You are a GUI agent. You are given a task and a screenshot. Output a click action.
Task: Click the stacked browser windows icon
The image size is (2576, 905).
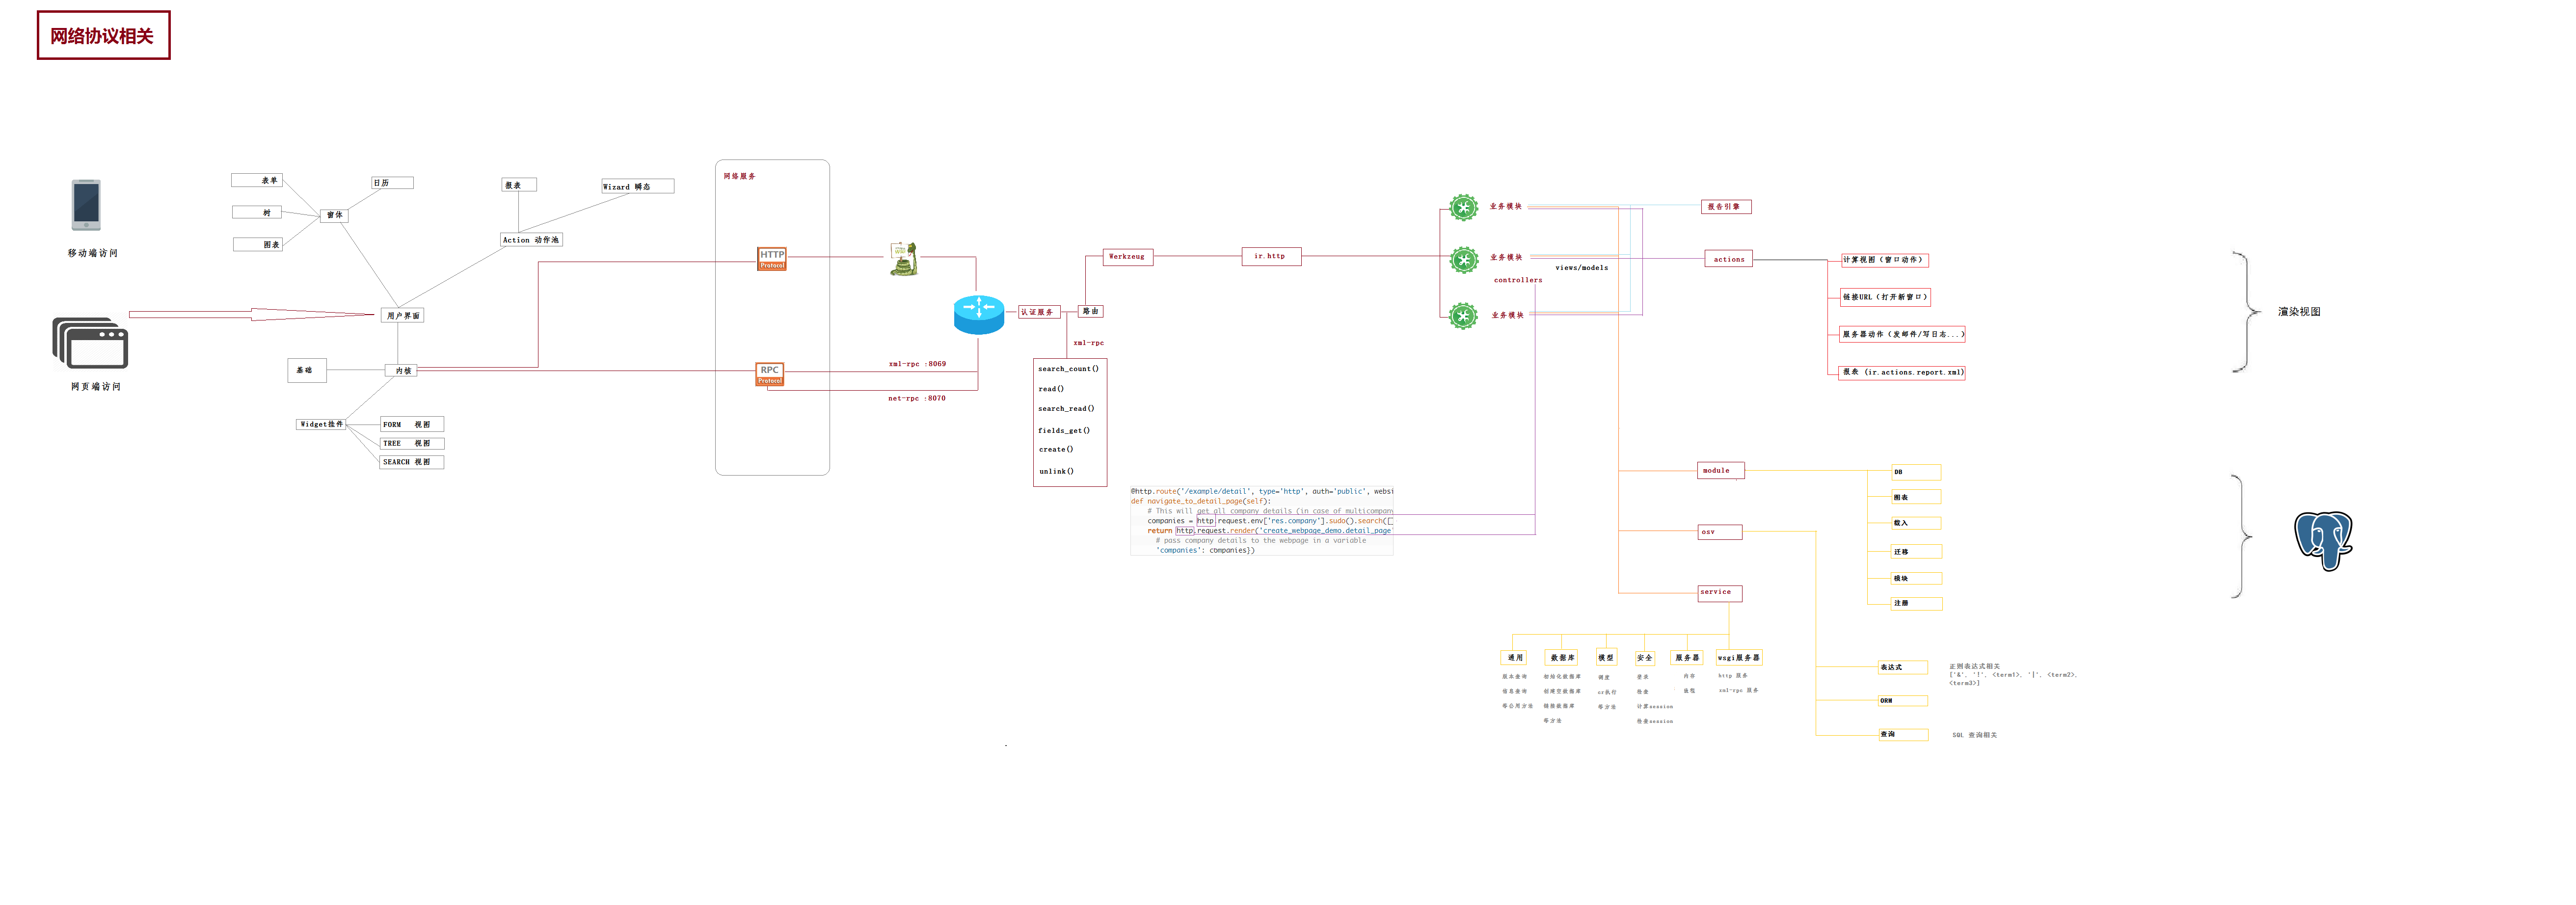(x=90, y=343)
